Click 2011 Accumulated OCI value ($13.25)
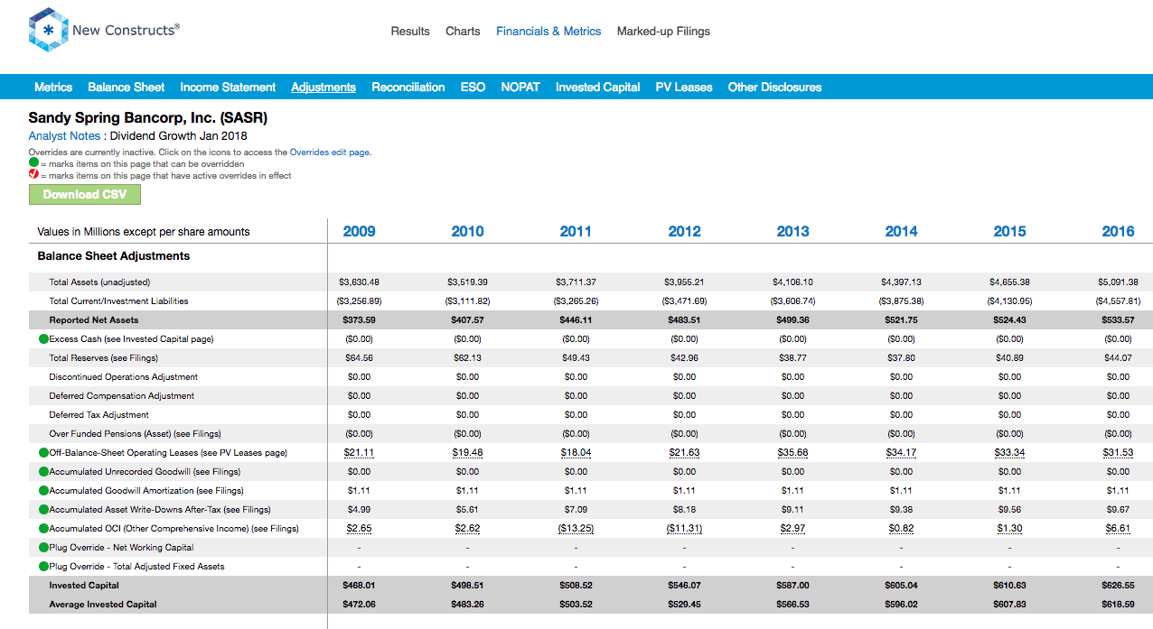The height and width of the screenshot is (629, 1153). pos(576,529)
